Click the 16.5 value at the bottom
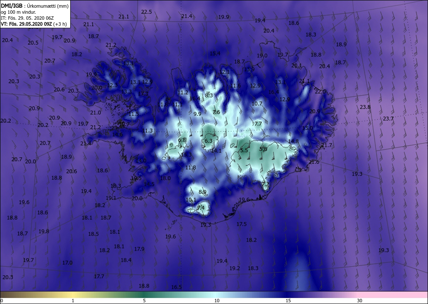The image size is (428, 304). click(x=176, y=287)
